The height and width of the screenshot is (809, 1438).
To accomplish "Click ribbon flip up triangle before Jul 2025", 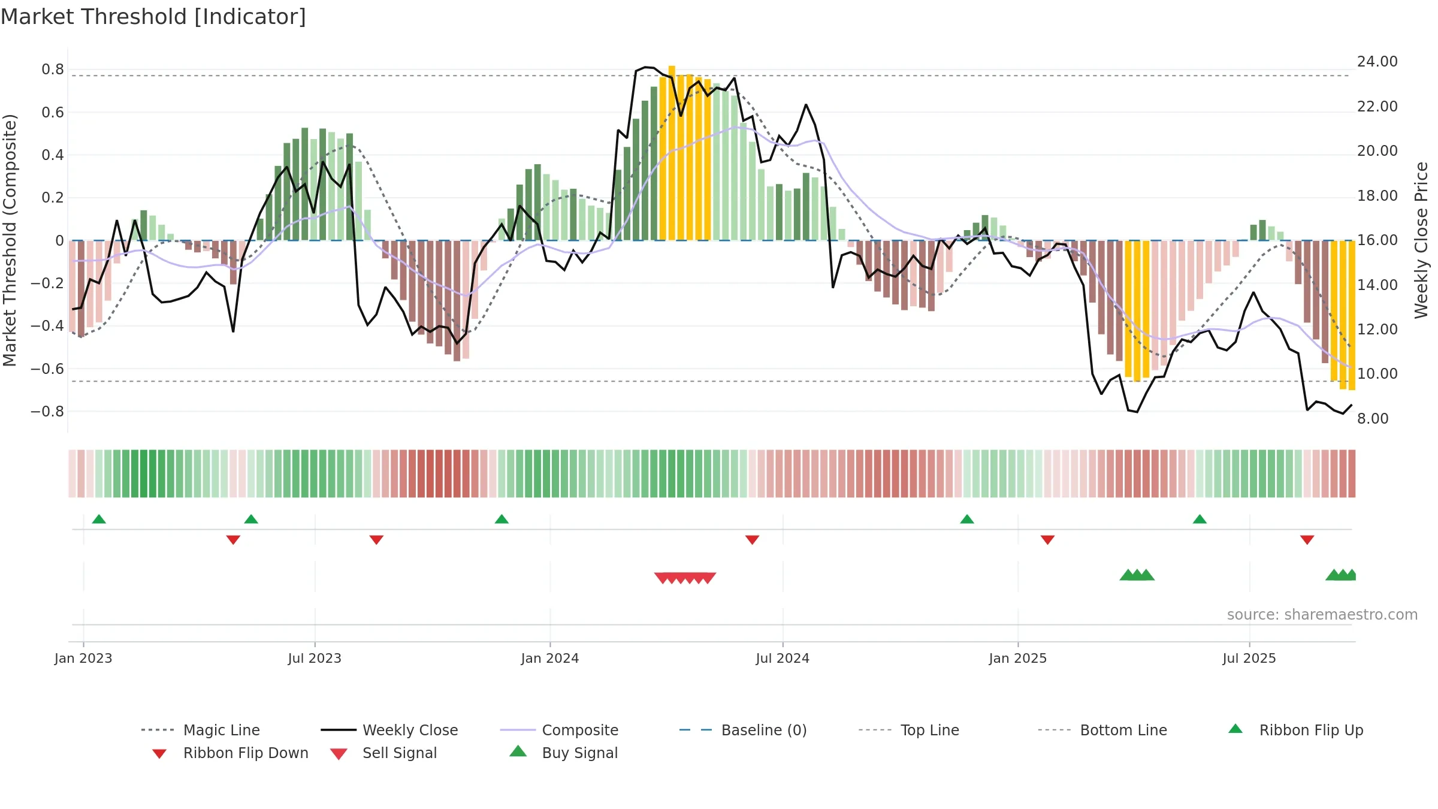I will (1200, 519).
